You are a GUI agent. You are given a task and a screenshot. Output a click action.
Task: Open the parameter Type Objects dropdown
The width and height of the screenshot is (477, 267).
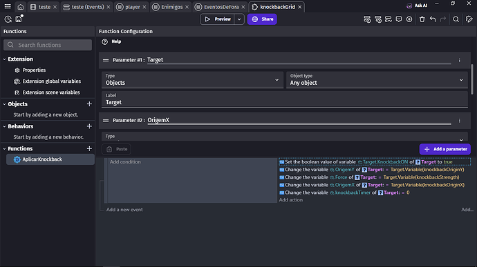pos(192,80)
